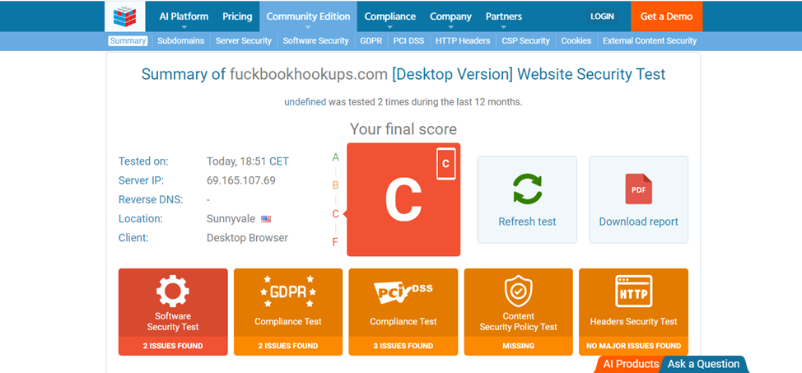This screenshot has height=373, width=802.
Task: Click the undefined link
Action: [x=305, y=102]
